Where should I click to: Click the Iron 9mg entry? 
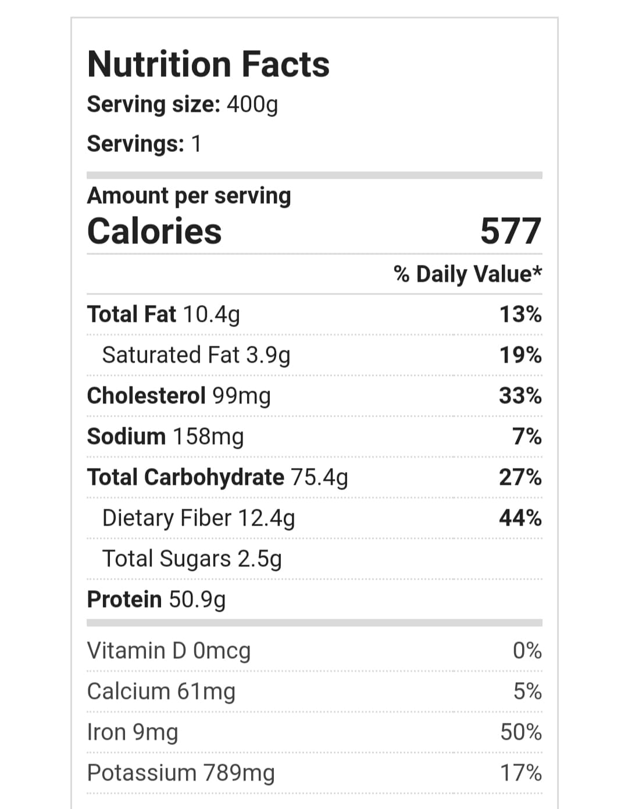click(x=133, y=732)
